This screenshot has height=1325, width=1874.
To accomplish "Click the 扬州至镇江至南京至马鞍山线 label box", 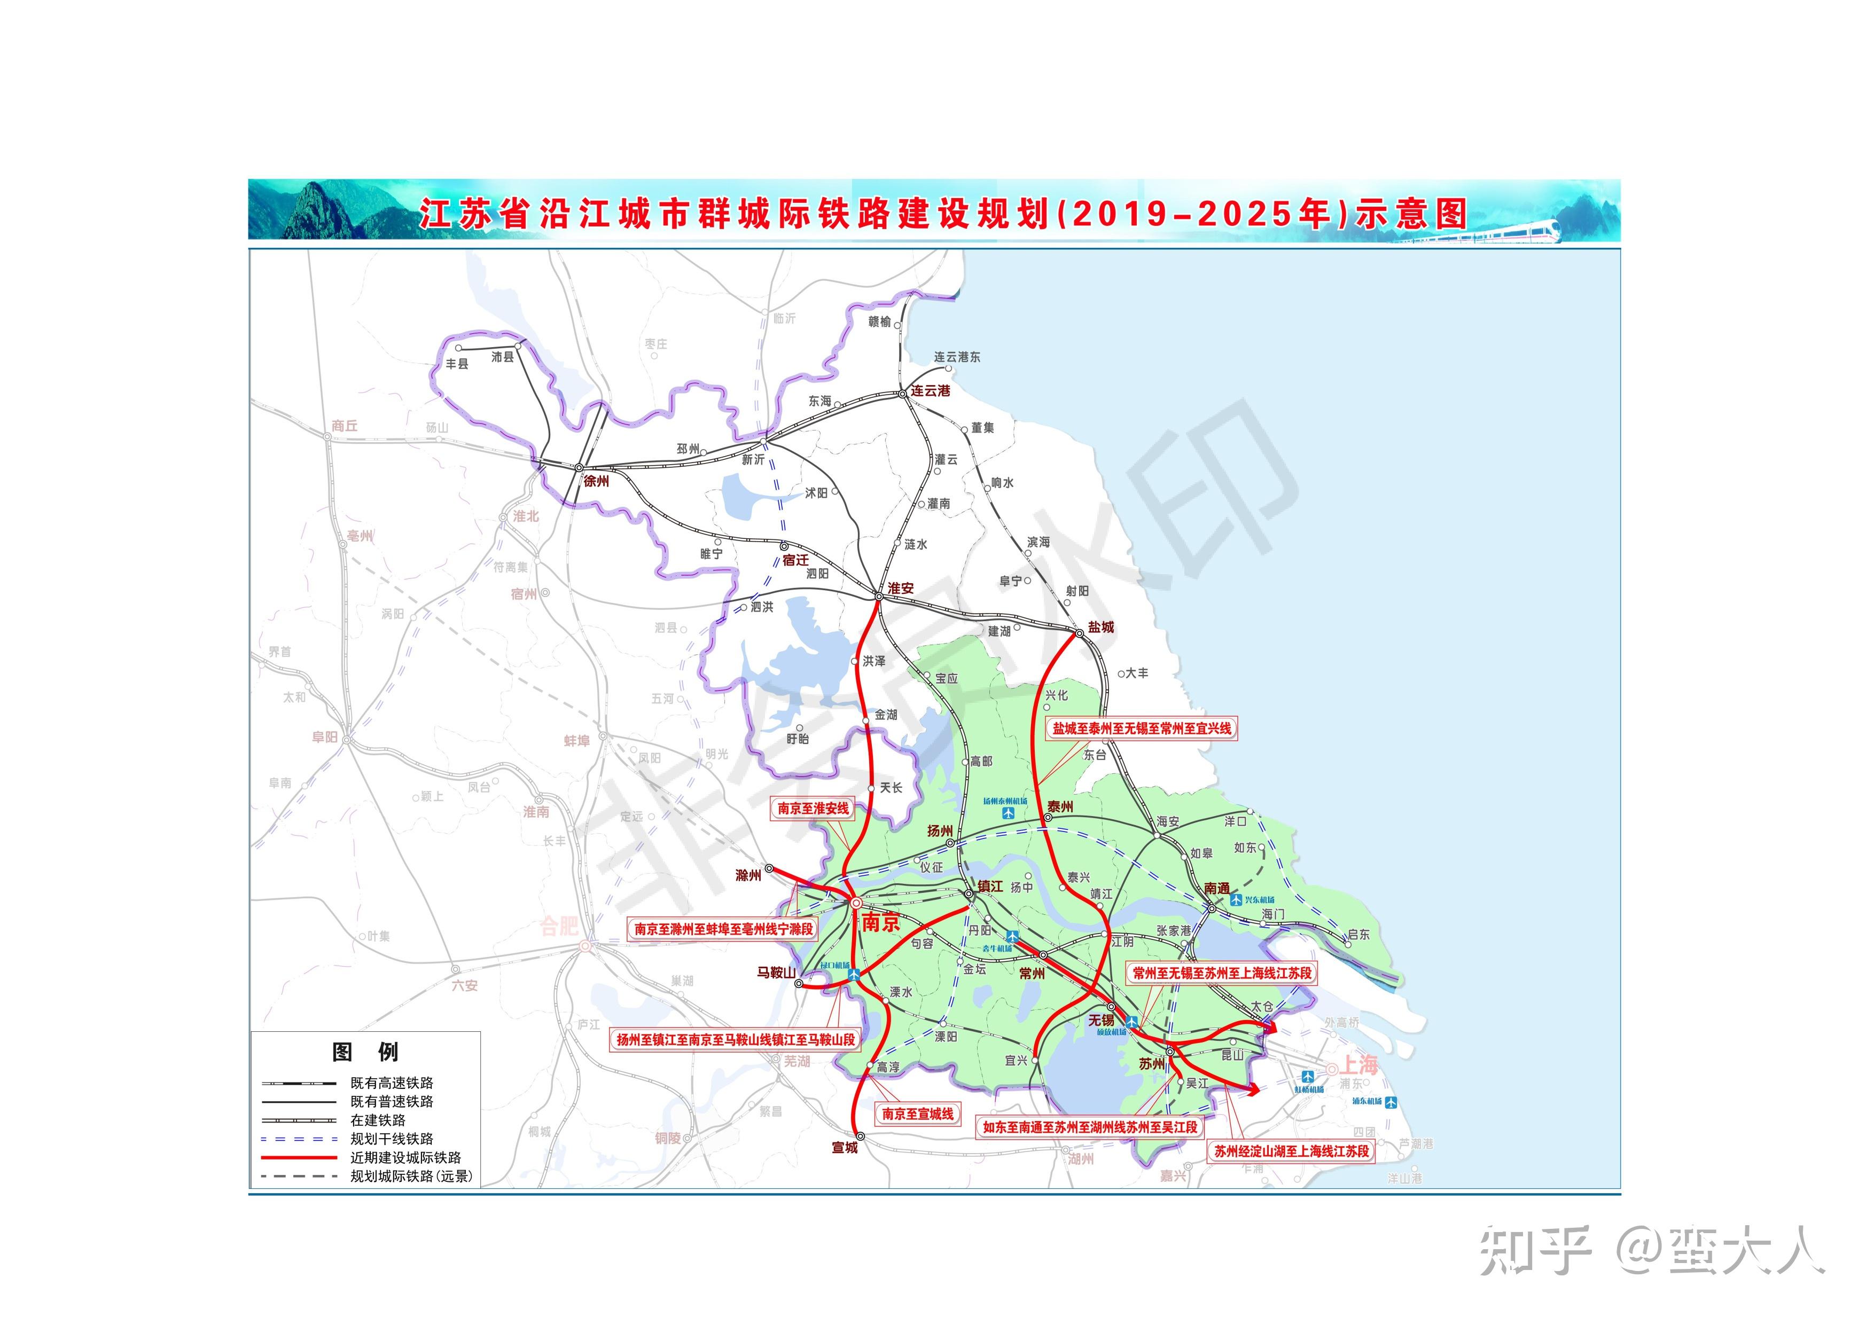I will (736, 1039).
